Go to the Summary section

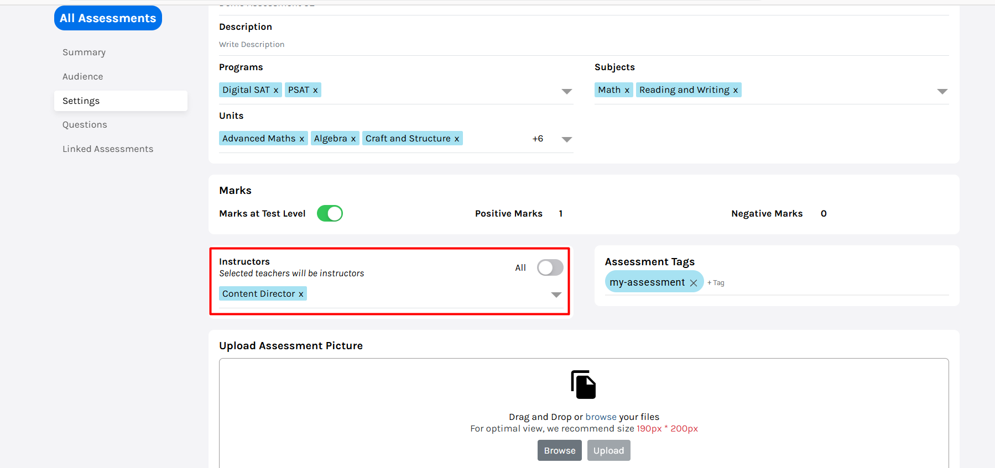[x=84, y=52]
